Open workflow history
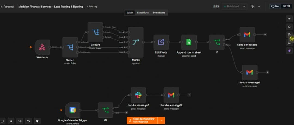The height and width of the screenshot is (125, 294). point(252,7)
